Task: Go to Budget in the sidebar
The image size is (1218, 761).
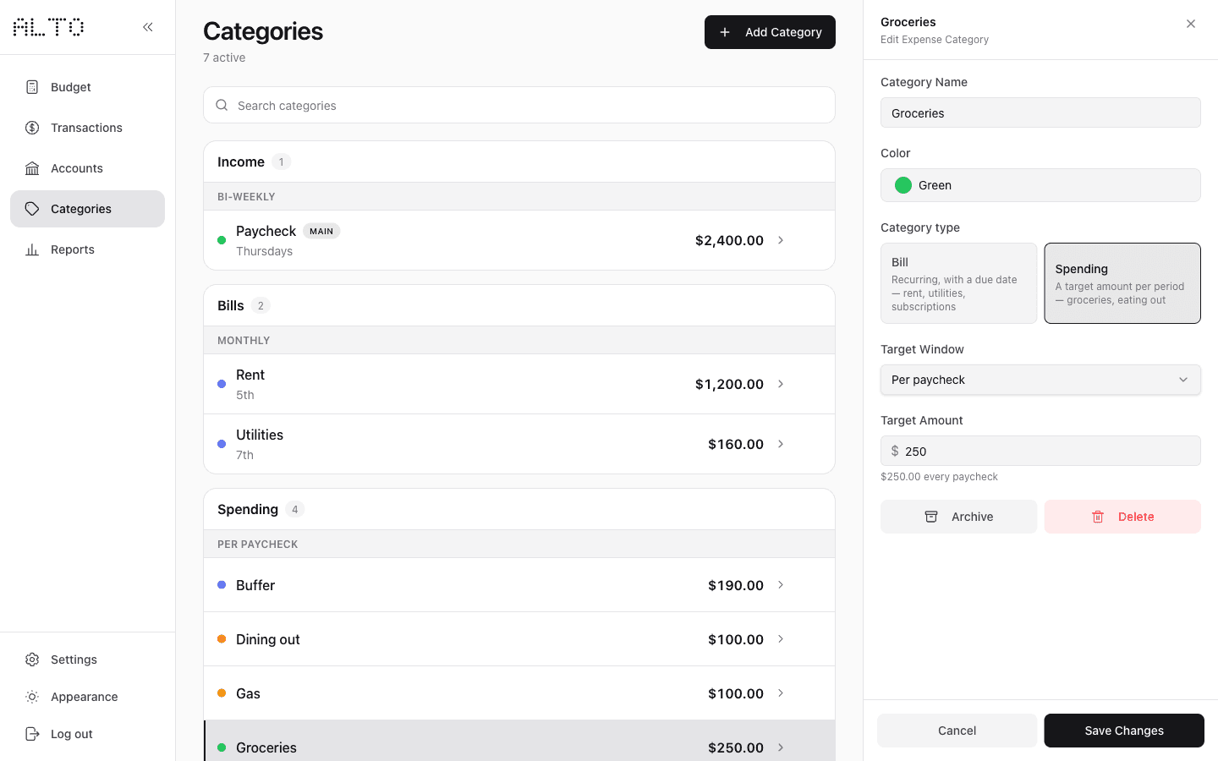Action: click(x=87, y=87)
